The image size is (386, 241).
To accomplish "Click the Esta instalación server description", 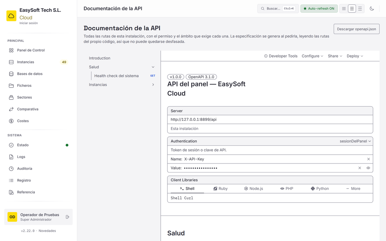I will (184, 129).
